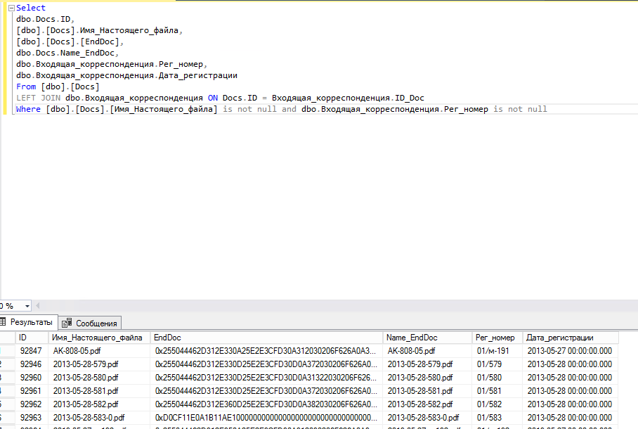Viewport: 638px width, 429px height.
Task: Select the ID cell 92946
Action: [x=32, y=364]
